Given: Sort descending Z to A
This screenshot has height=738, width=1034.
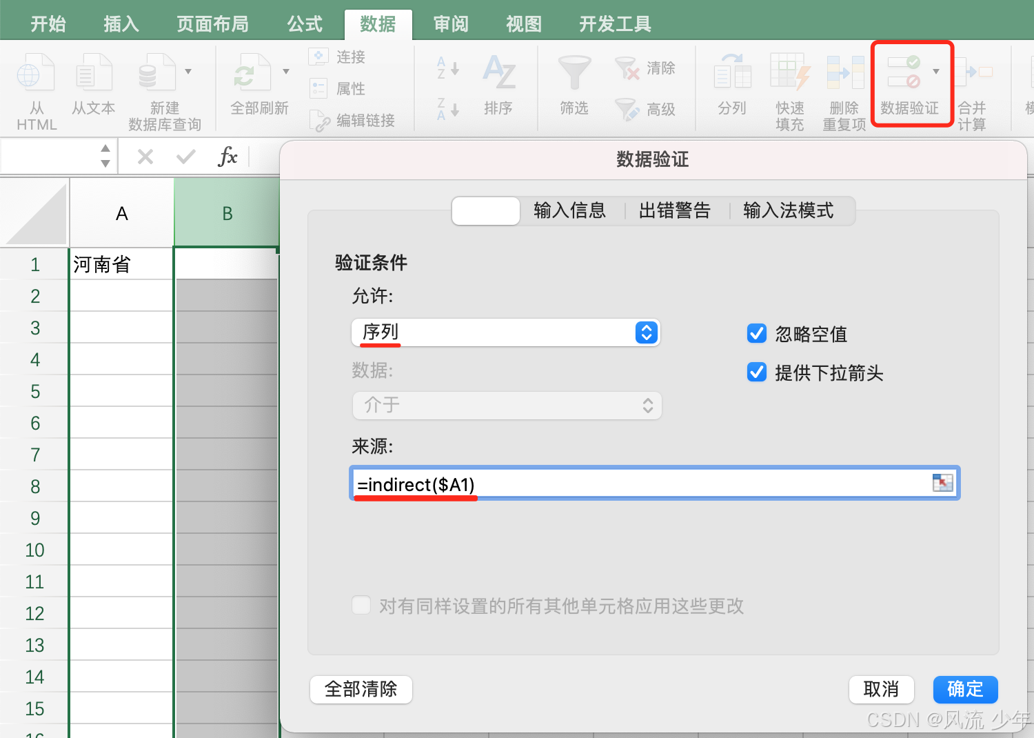Looking at the screenshot, I should pyautogui.click(x=448, y=109).
